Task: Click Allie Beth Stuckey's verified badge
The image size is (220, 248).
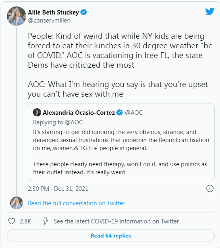Action: click(83, 12)
